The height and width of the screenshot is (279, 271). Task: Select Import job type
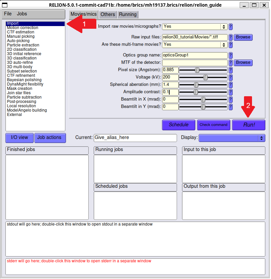(x=35, y=23)
